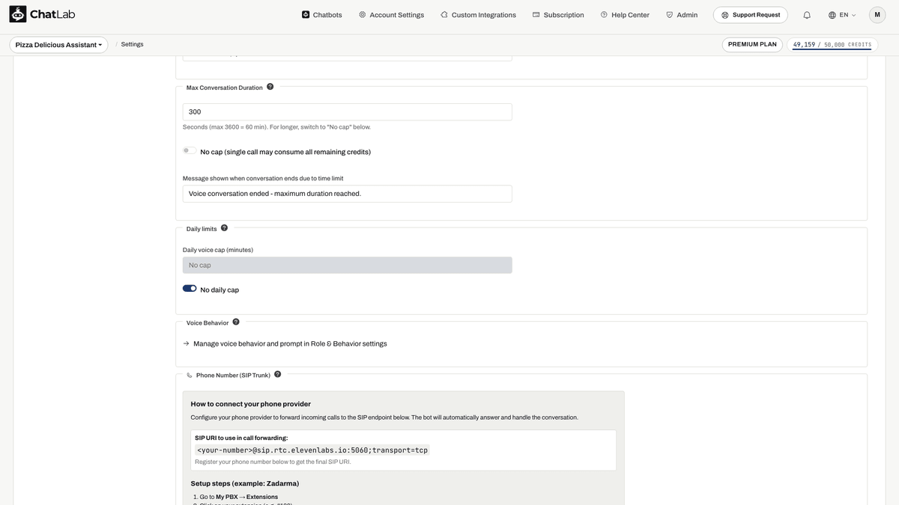Screen dimensions: 899x505
Task: Click the 'Seconds (max 3600 = 60 min)' hint
Action: coord(276,127)
